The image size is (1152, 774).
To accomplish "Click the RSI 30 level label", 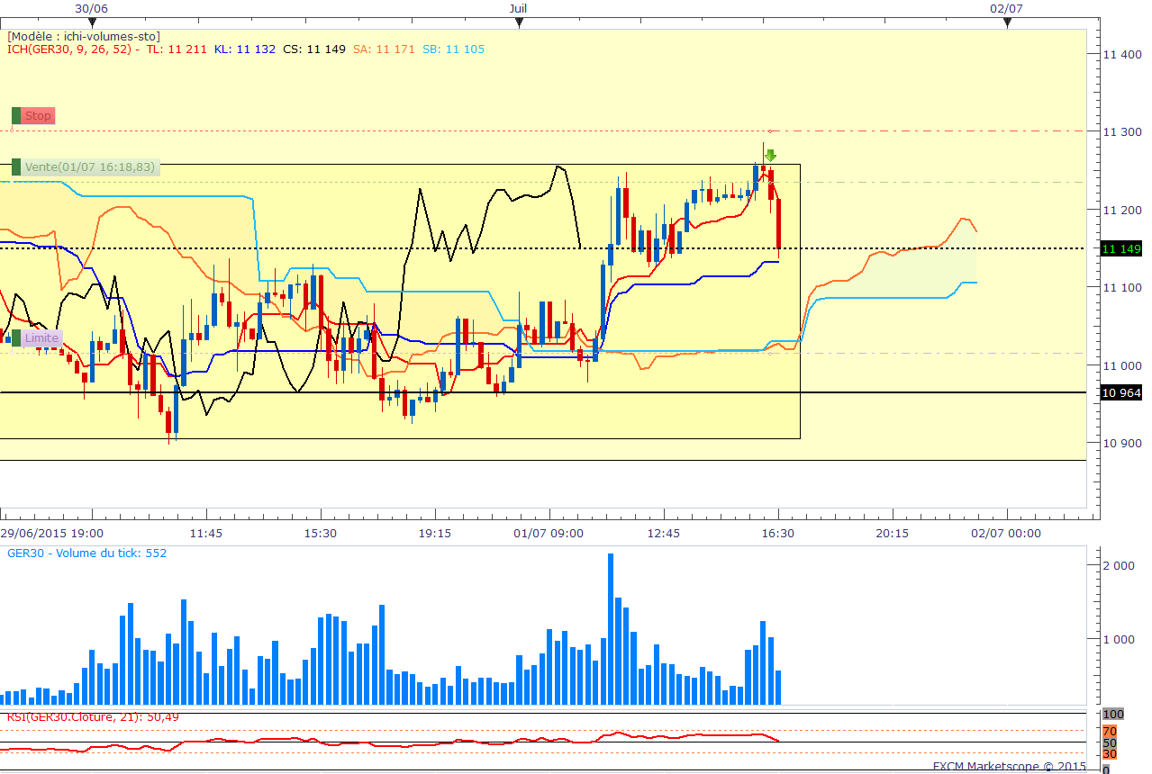I will coord(1110,753).
